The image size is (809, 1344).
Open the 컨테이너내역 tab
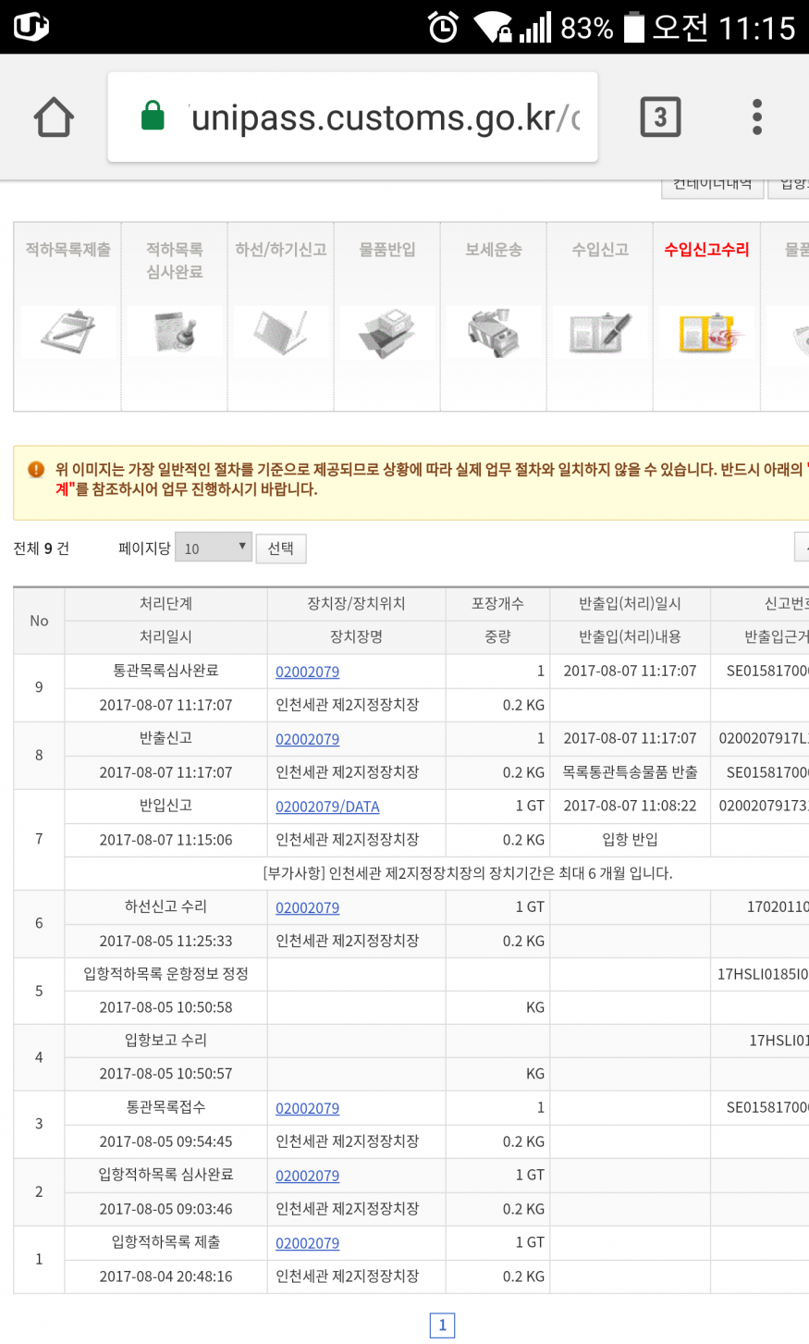pos(712,185)
